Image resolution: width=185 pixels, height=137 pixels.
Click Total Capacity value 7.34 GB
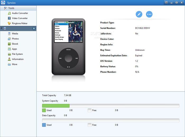[x=67, y=95]
